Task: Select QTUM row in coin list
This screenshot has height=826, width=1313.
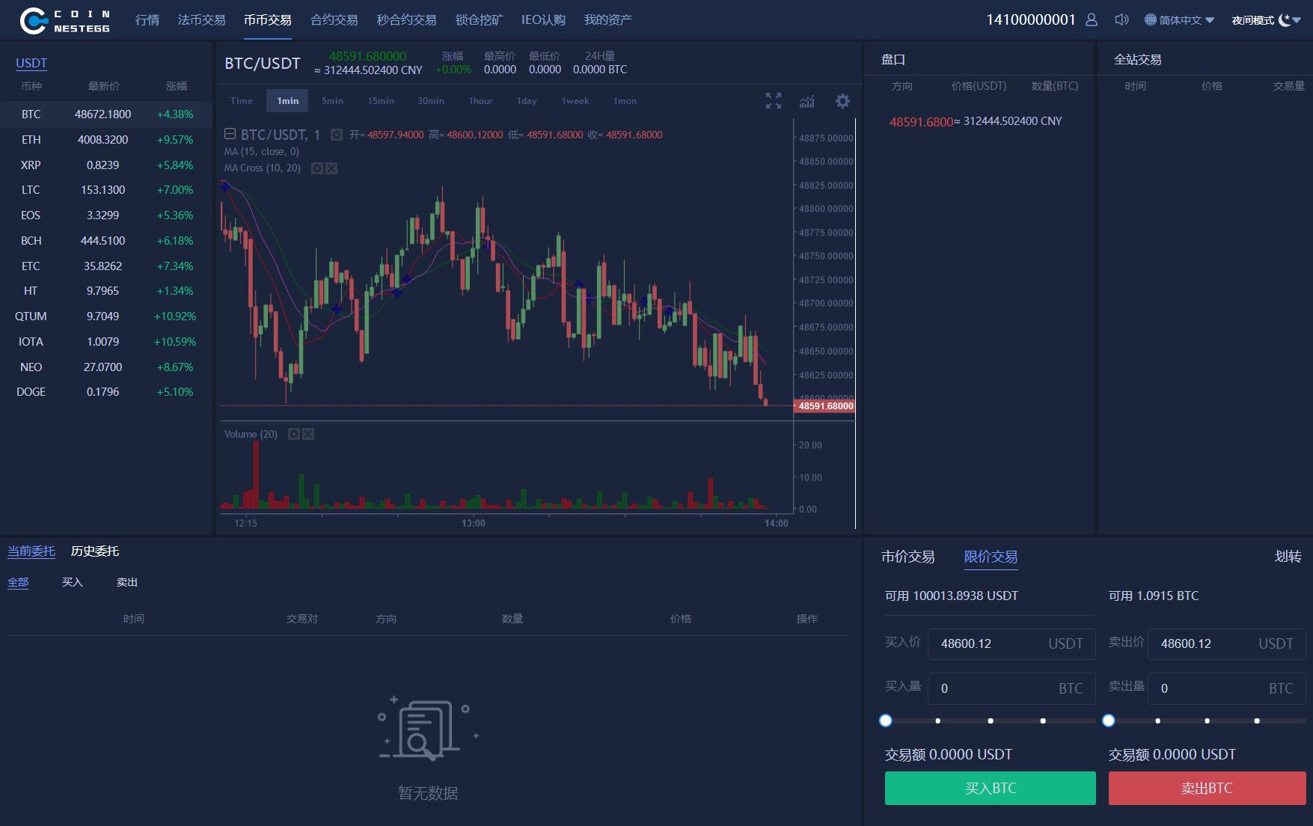Action: (x=106, y=316)
